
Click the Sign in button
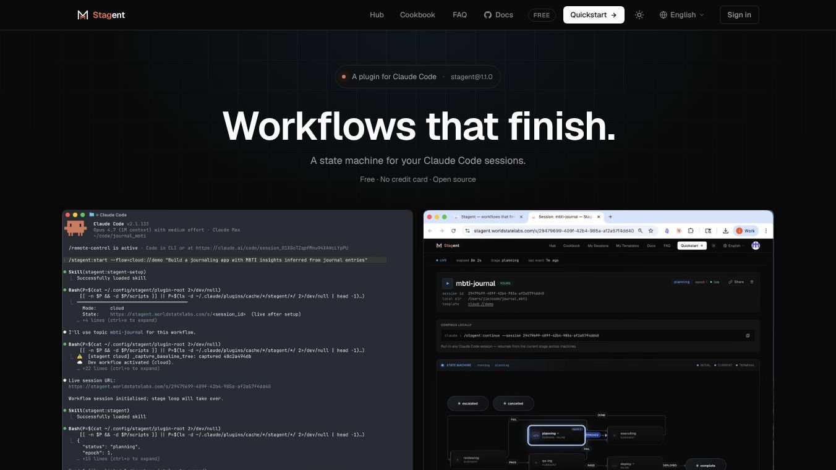[x=739, y=15]
